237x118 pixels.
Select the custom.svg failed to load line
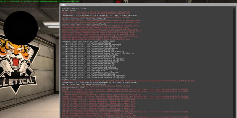(96, 86)
